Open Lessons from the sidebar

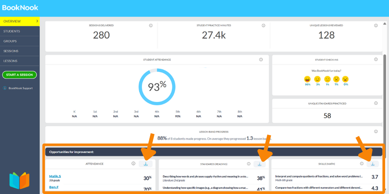[x=11, y=61]
